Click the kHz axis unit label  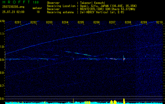click(x=2, y=21)
